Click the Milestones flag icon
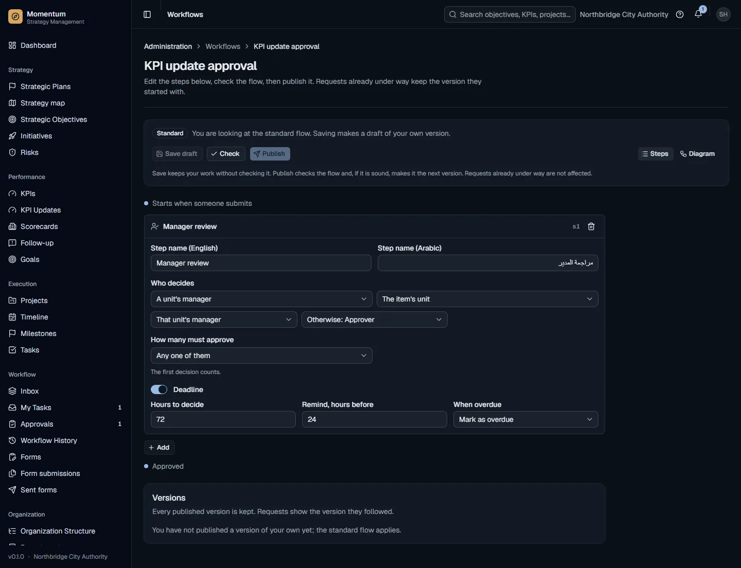 [x=12, y=333]
